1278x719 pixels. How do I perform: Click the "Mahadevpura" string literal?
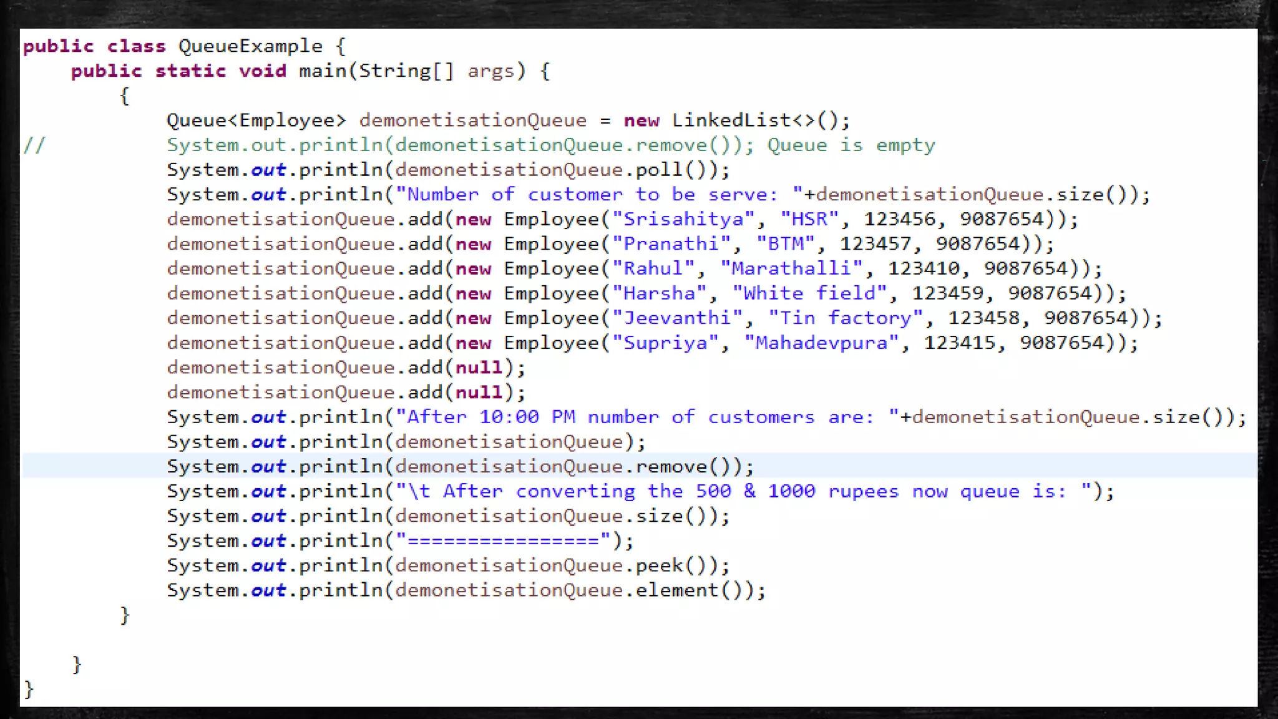[x=821, y=343]
